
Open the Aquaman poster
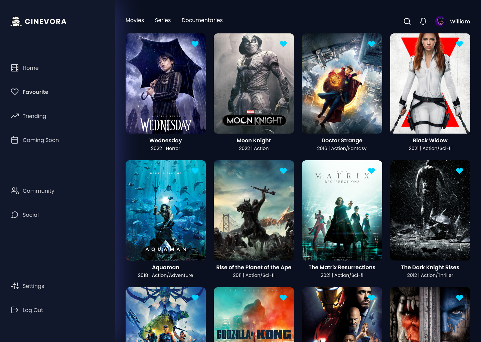click(166, 210)
